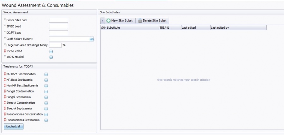Check the Fungal Septicaemia checkbox
The width and height of the screenshot is (284, 135).
[46, 97]
